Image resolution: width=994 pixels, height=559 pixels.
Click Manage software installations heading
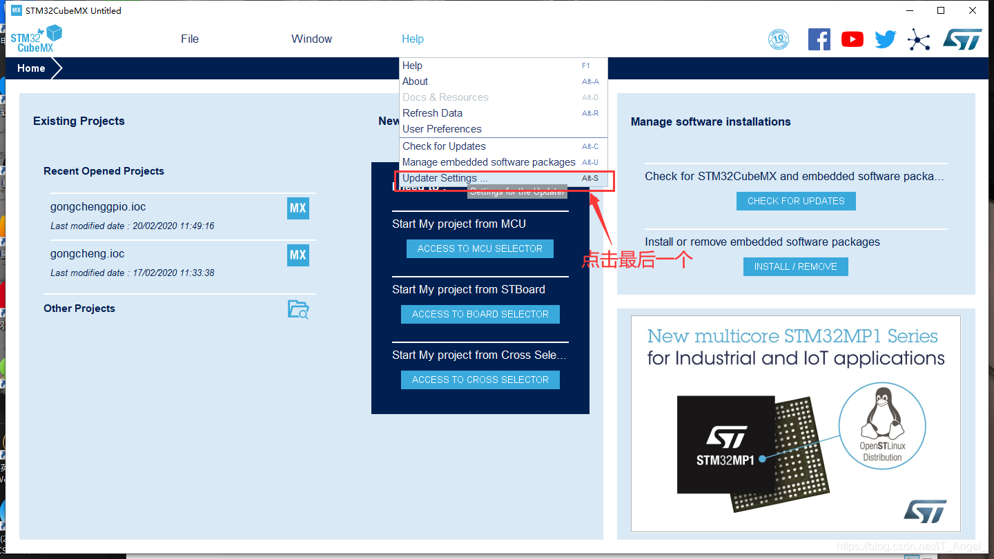click(711, 121)
